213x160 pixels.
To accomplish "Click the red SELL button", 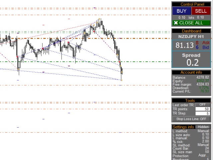I will (201, 11).
